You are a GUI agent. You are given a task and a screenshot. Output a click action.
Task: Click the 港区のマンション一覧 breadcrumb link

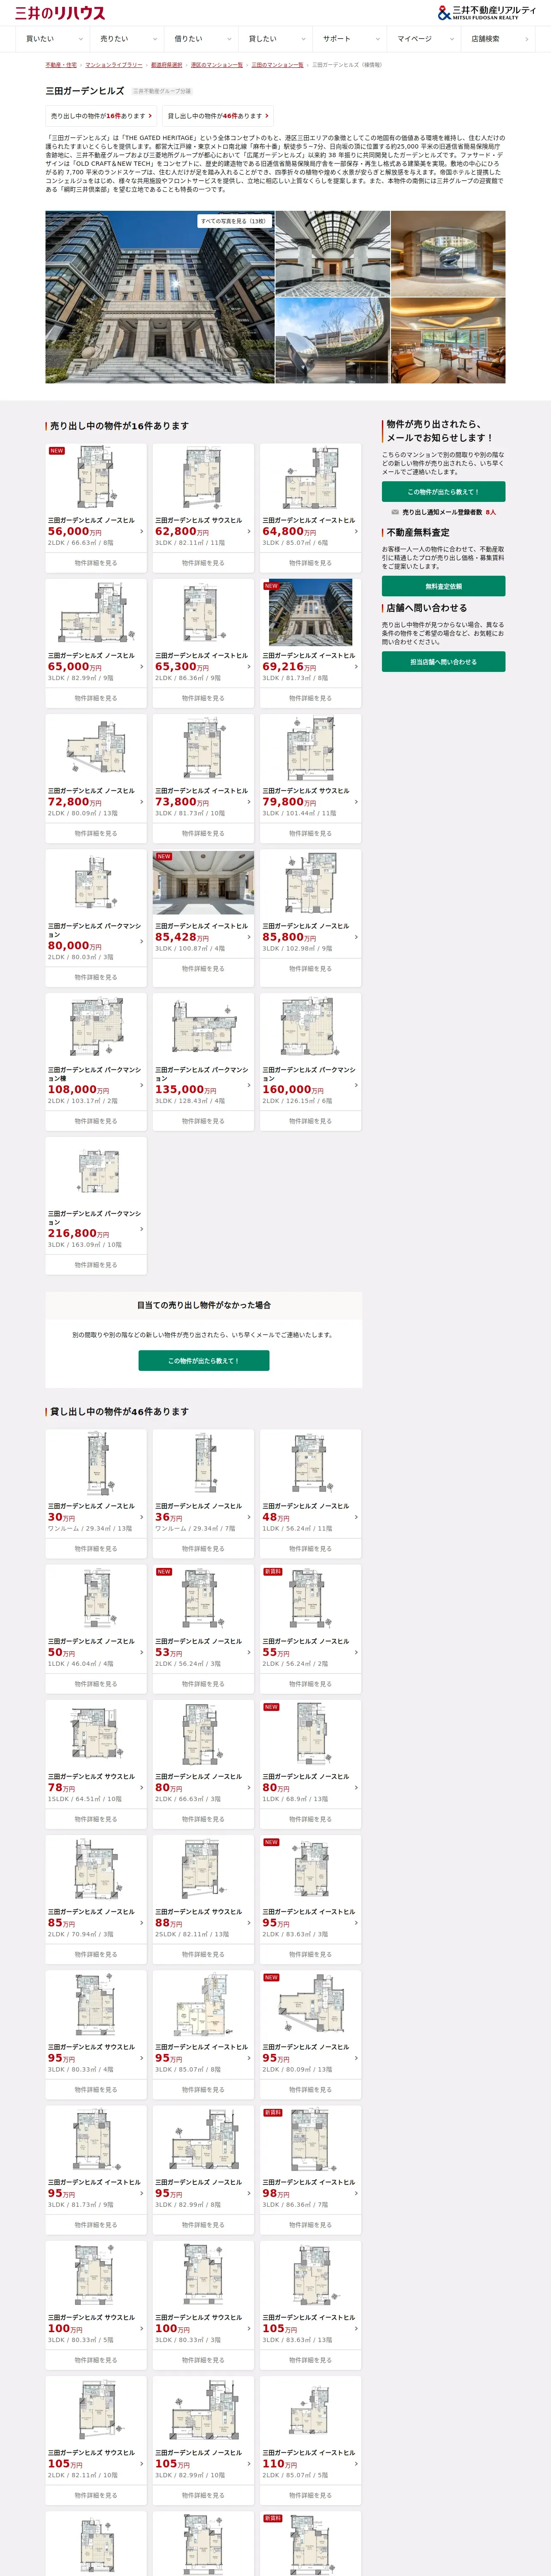pos(217,65)
